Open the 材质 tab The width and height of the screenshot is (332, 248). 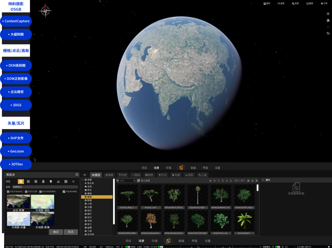[123, 175]
